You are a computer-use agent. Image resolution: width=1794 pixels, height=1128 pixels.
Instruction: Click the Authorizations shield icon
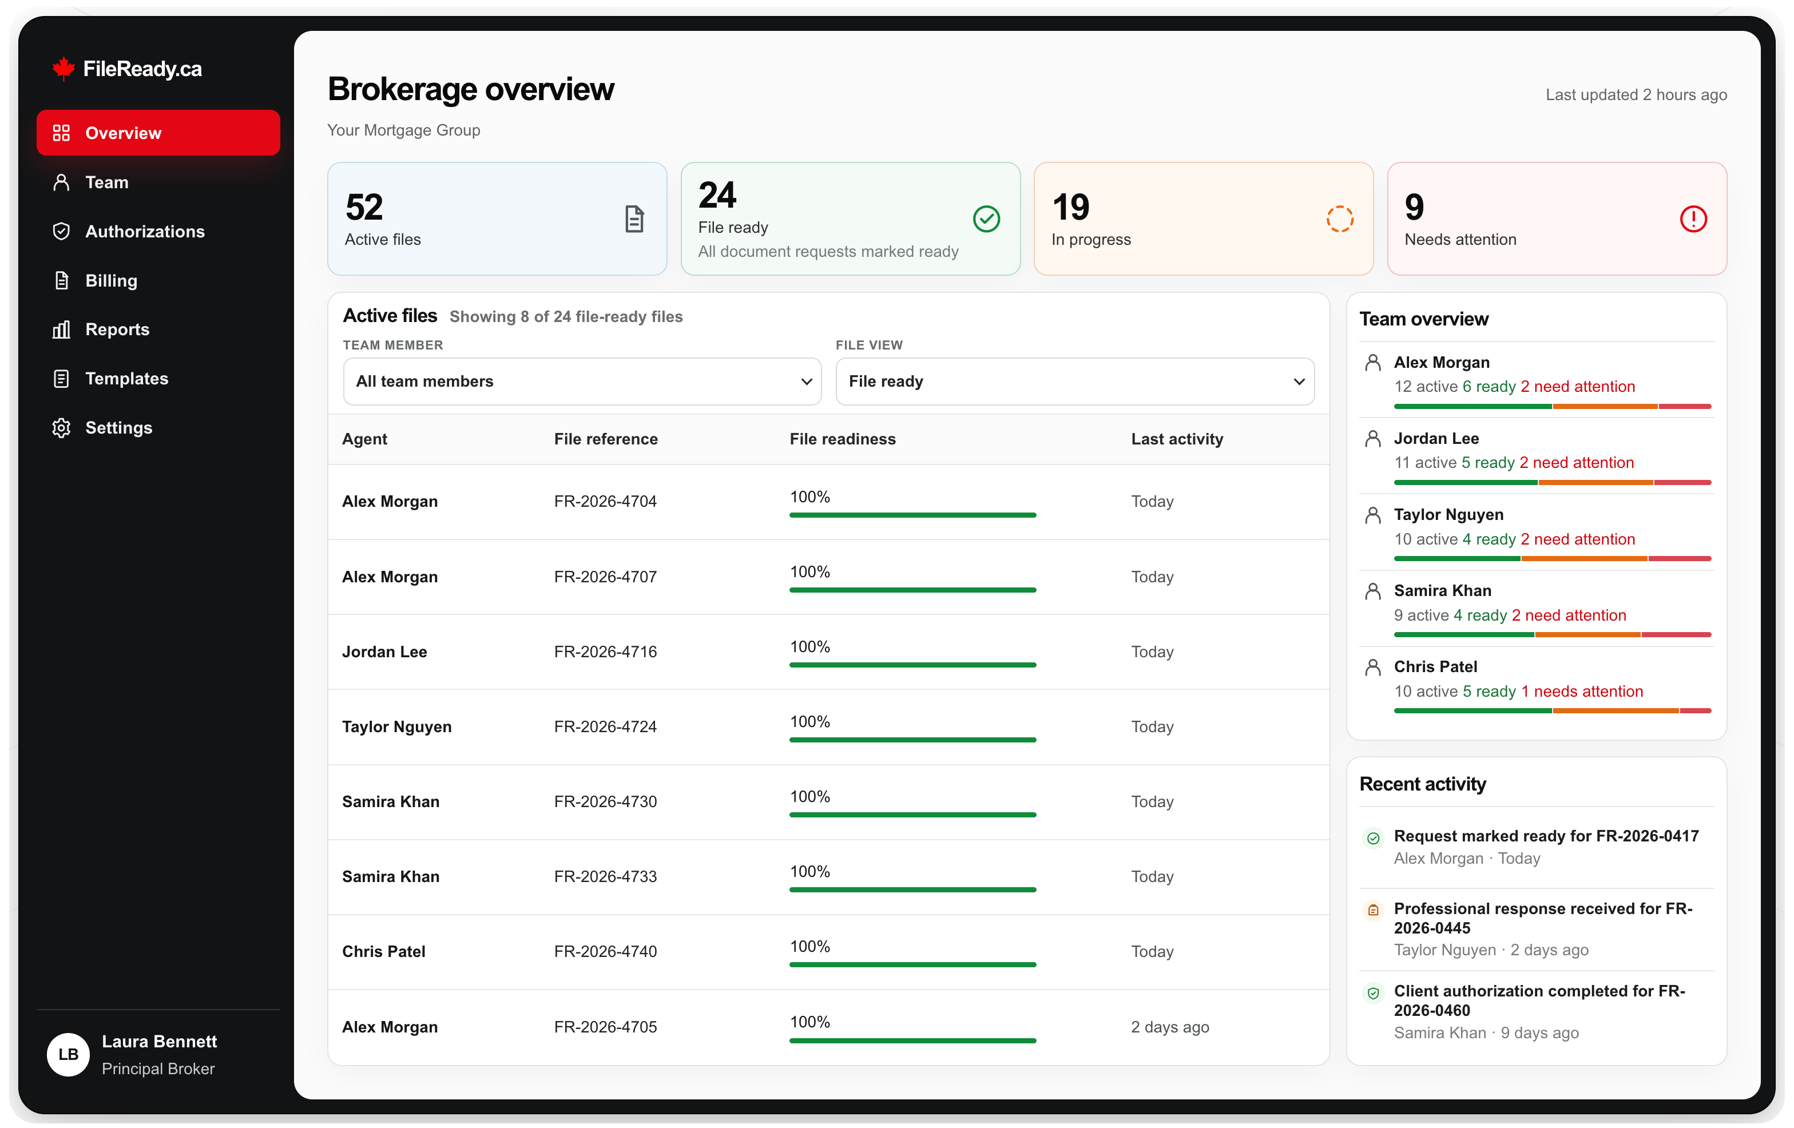tap(61, 231)
